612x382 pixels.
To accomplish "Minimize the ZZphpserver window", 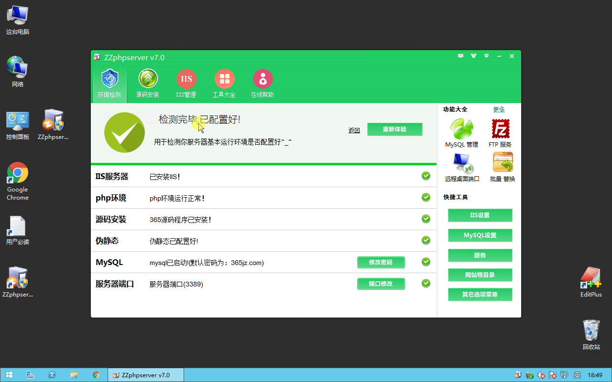I will click(499, 56).
